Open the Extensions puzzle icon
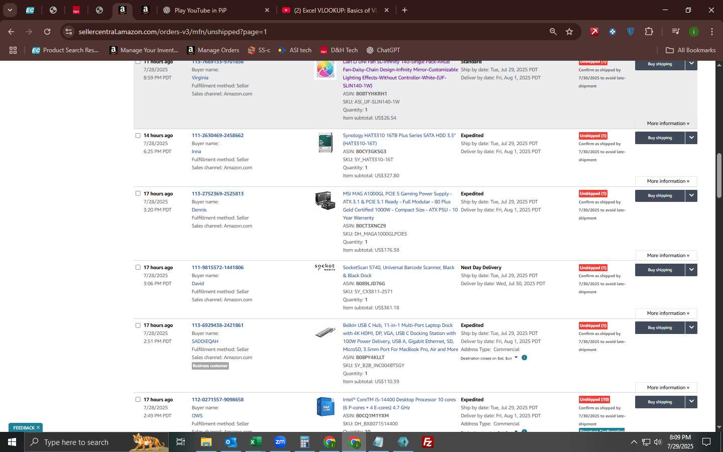 [x=649, y=32]
